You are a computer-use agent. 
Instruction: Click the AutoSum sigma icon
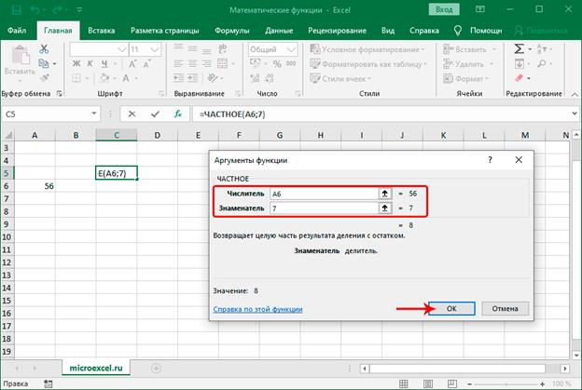click(519, 48)
